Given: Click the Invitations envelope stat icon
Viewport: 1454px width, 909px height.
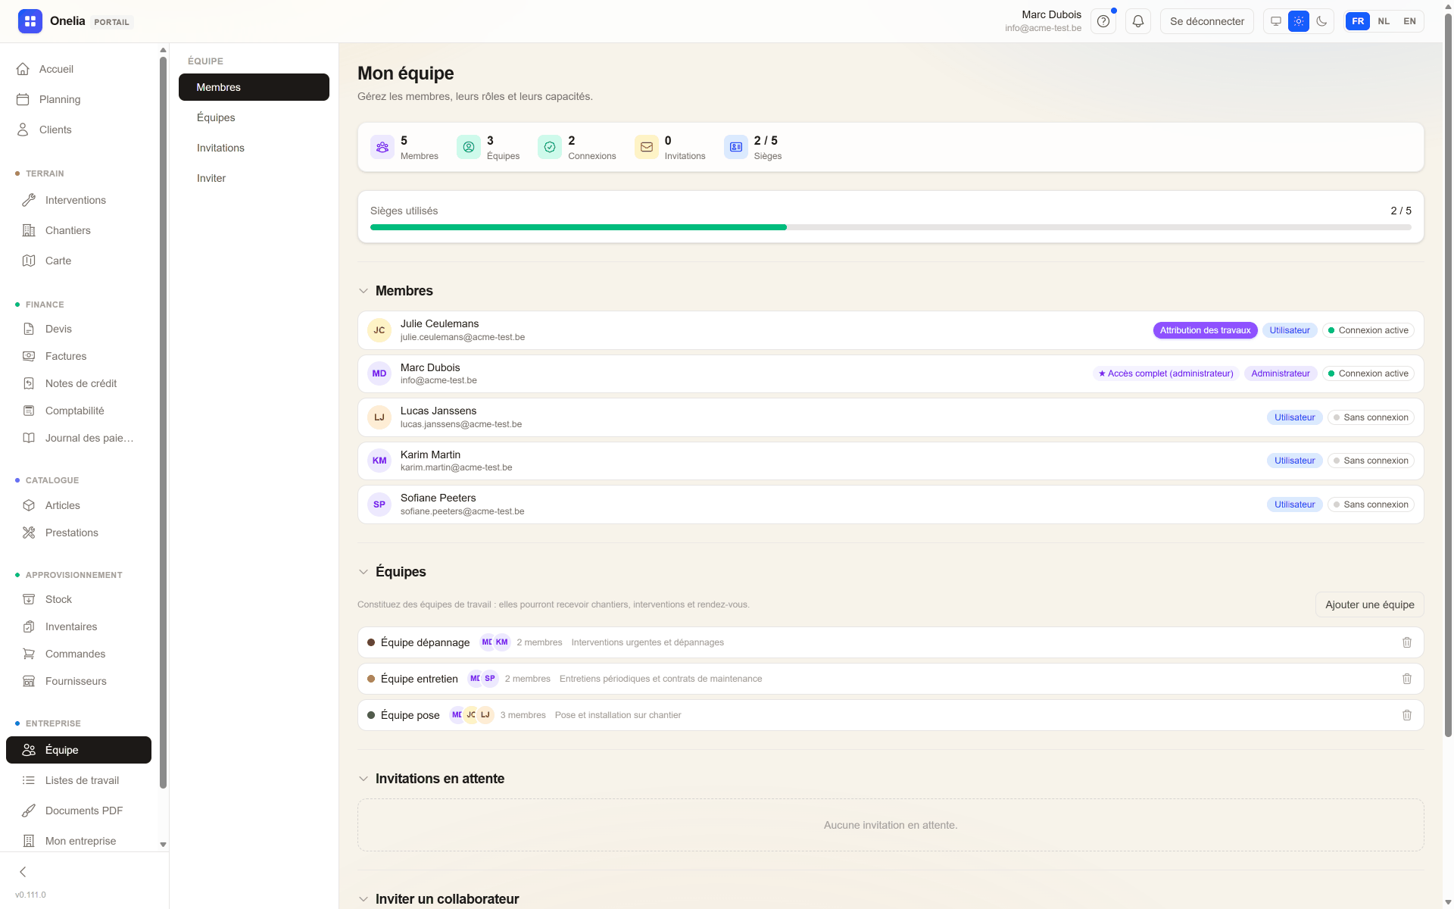Looking at the screenshot, I should (647, 147).
